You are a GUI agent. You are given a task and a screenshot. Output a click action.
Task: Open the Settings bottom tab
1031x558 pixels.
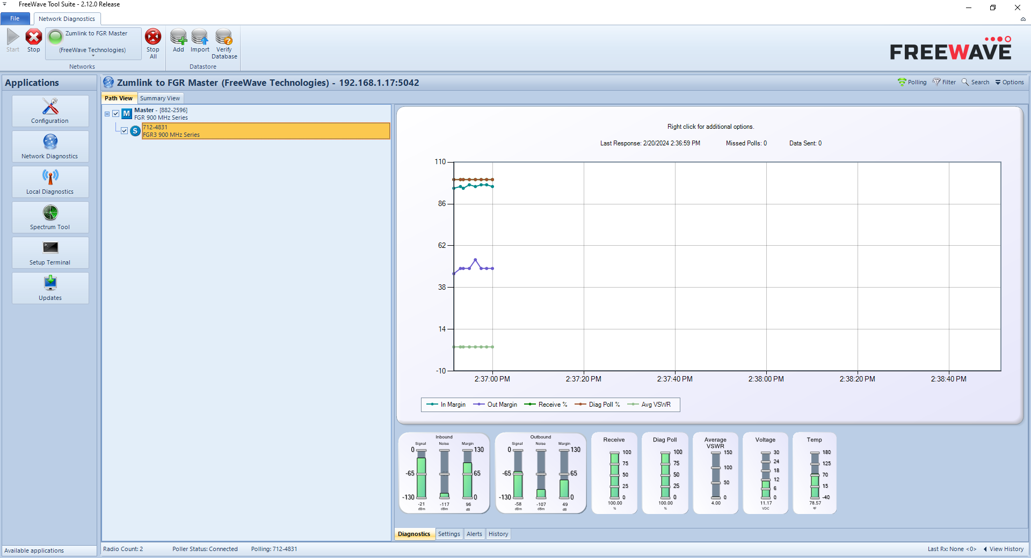[449, 534]
